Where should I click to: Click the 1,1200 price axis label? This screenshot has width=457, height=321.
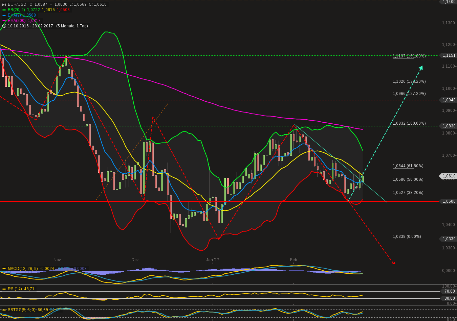pos(449,45)
